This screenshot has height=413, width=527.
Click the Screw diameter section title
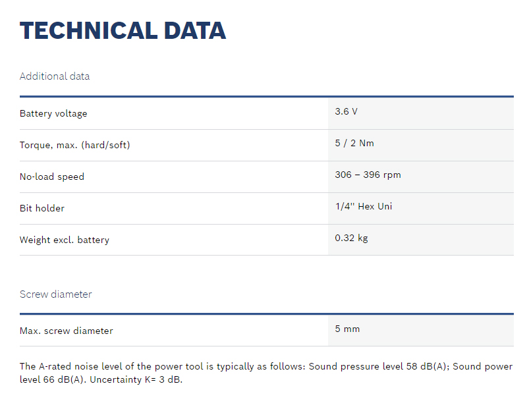55,294
